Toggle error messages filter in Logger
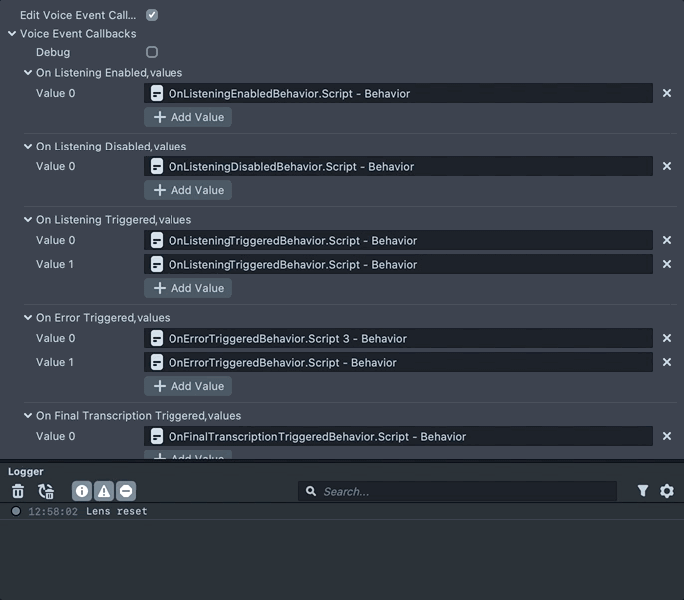The width and height of the screenshot is (684, 600). tap(126, 491)
